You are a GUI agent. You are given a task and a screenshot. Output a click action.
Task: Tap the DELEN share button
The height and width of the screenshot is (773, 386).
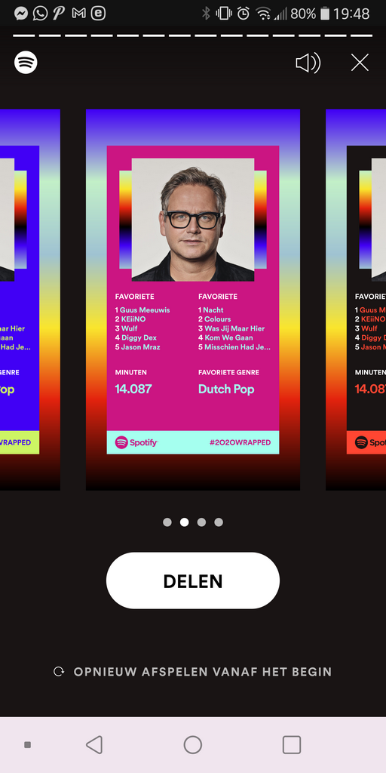coord(193,581)
